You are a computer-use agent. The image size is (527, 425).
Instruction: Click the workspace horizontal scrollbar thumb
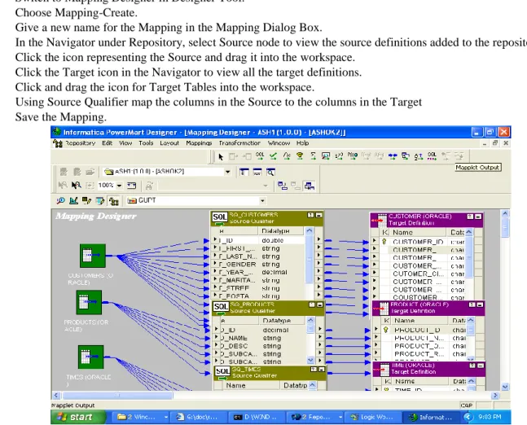(x=117, y=396)
